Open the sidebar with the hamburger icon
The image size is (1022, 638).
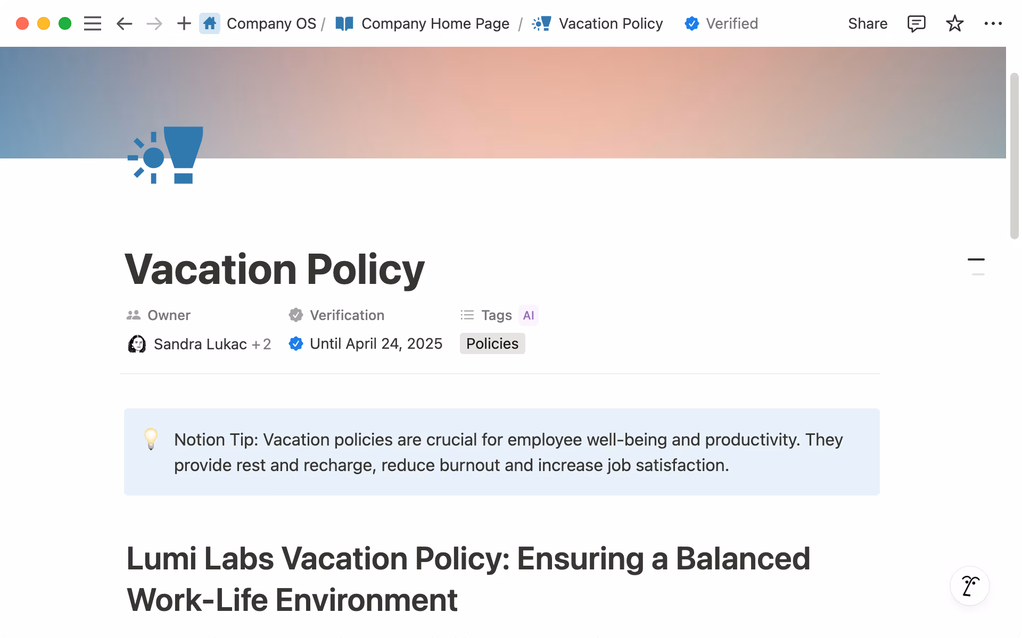coord(92,23)
